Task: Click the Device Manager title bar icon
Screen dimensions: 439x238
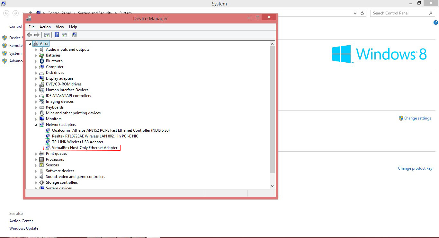Action: point(29,18)
